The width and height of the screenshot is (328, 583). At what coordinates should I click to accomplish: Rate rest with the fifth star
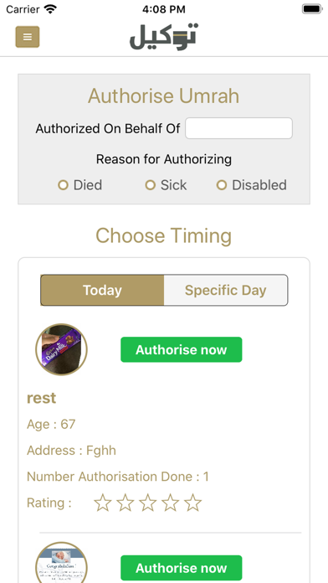192,503
